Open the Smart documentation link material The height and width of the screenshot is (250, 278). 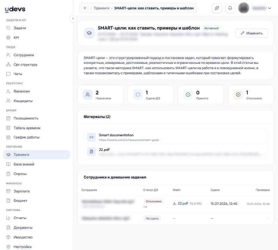pyautogui.click(x=175, y=137)
